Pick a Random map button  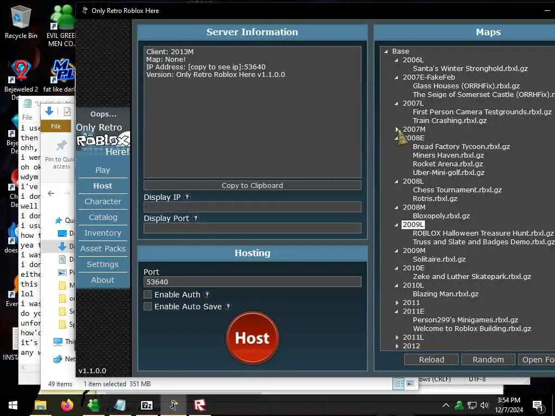(x=488, y=360)
